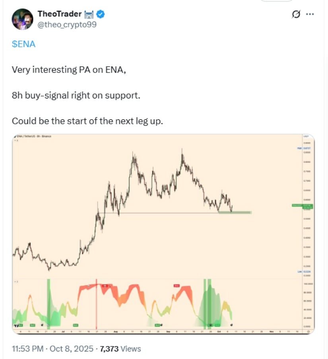Select the red Sell signal label on oscillator
The height and width of the screenshot is (359, 328).
click(176, 285)
